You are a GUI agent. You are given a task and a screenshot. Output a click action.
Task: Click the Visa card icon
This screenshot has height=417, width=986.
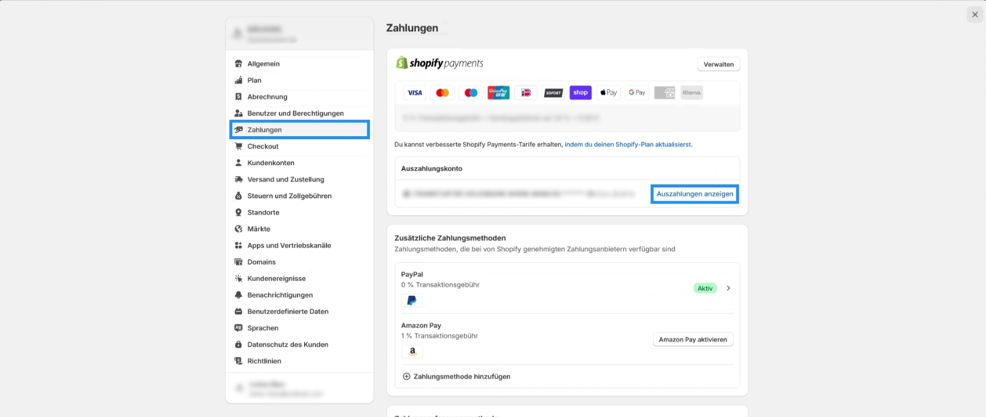[x=415, y=93]
